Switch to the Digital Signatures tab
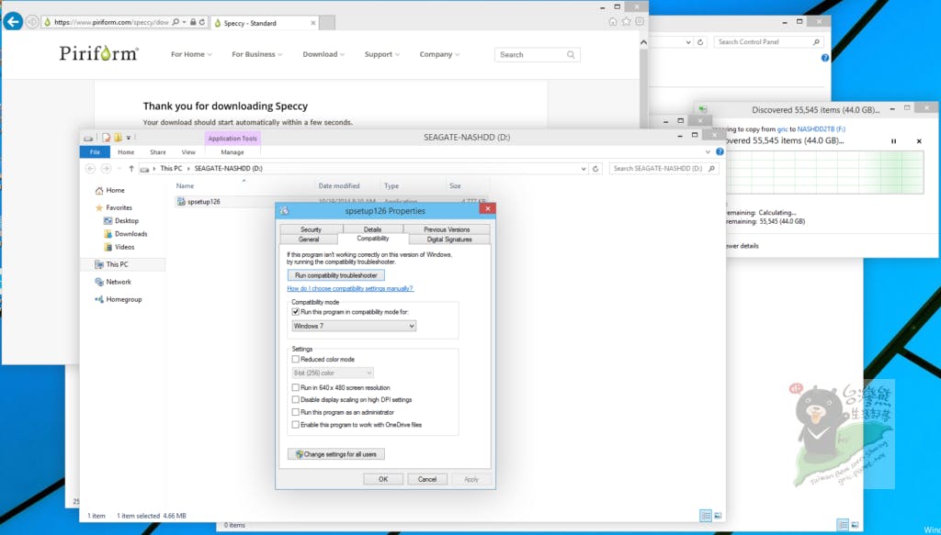Screen dimensions: 941x535 click(x=448, y=240)
